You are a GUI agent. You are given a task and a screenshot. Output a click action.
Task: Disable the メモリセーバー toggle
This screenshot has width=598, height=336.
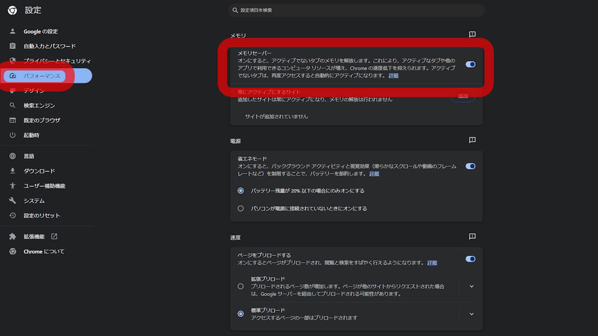[x=470, y=64]
